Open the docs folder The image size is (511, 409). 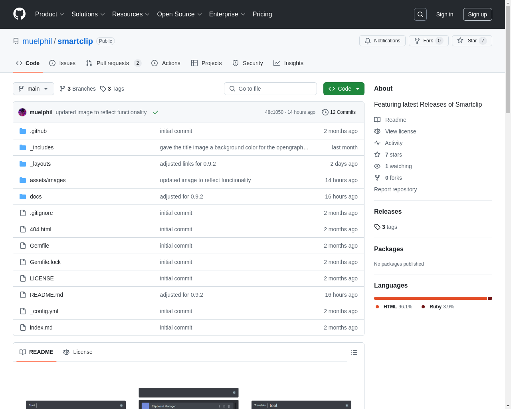[36, 197]
